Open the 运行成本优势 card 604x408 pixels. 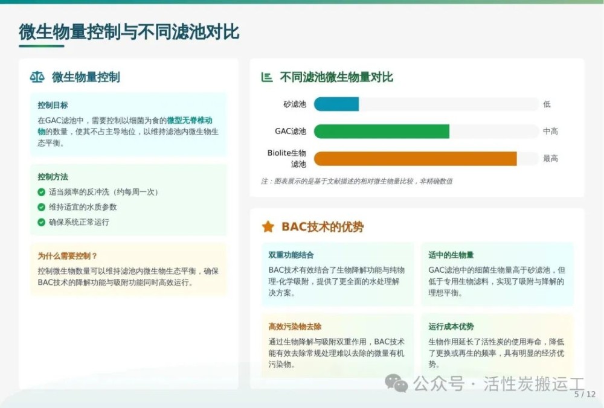tap(497, 345)
